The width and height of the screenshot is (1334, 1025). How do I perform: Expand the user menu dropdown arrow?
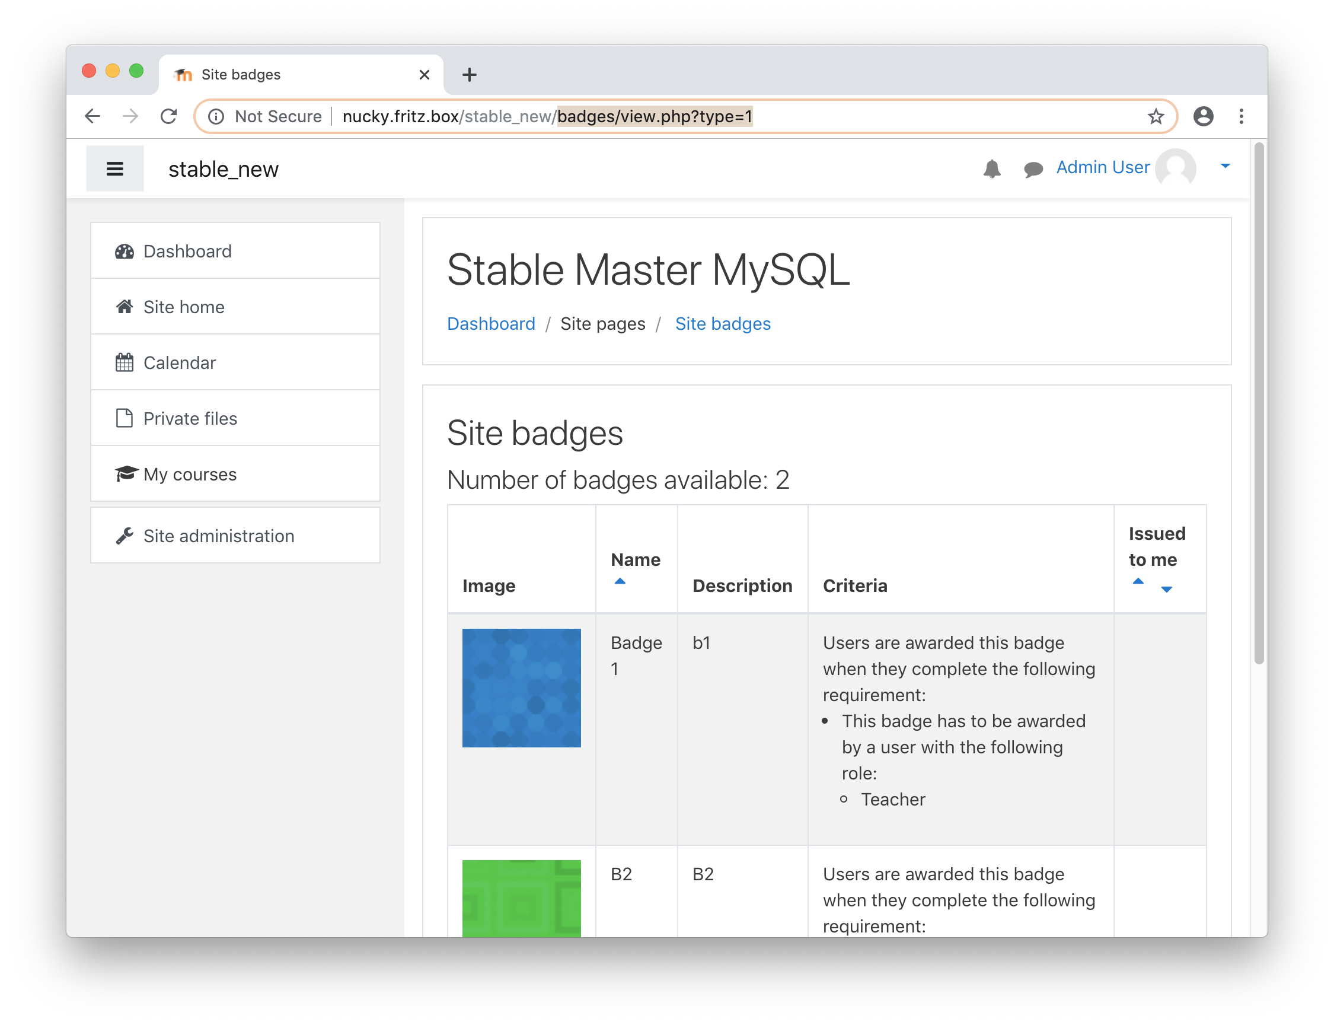pos(1225,166)
